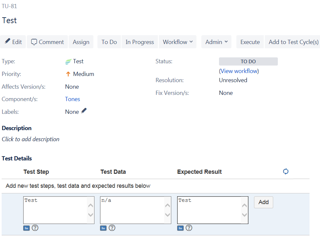Transition issue to In Progress
Image resolution: width=320 pixels, height=239 pixels.
click(x=140, y=42)
